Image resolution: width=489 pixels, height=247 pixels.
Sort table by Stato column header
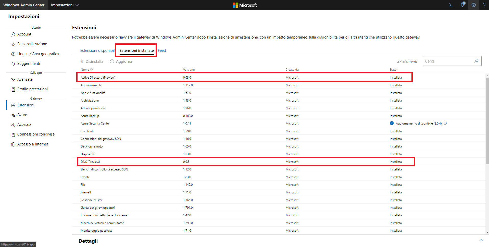click(x=393, y=70)
